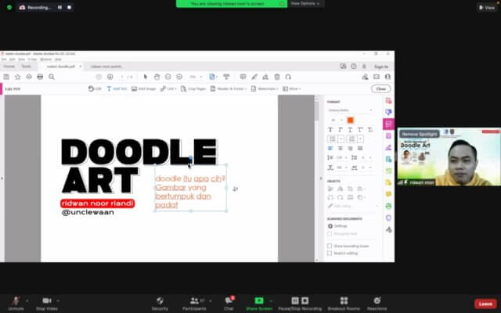This screenshot has width=501, height=313.
Task: Open the Participants panel
Action: click(x=194, y=304)
